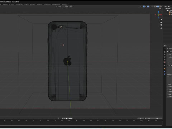The height and width of the screenshot is (129, 172).
Task: Toggle the camera view icon
Action: click(x=161, y=25)
